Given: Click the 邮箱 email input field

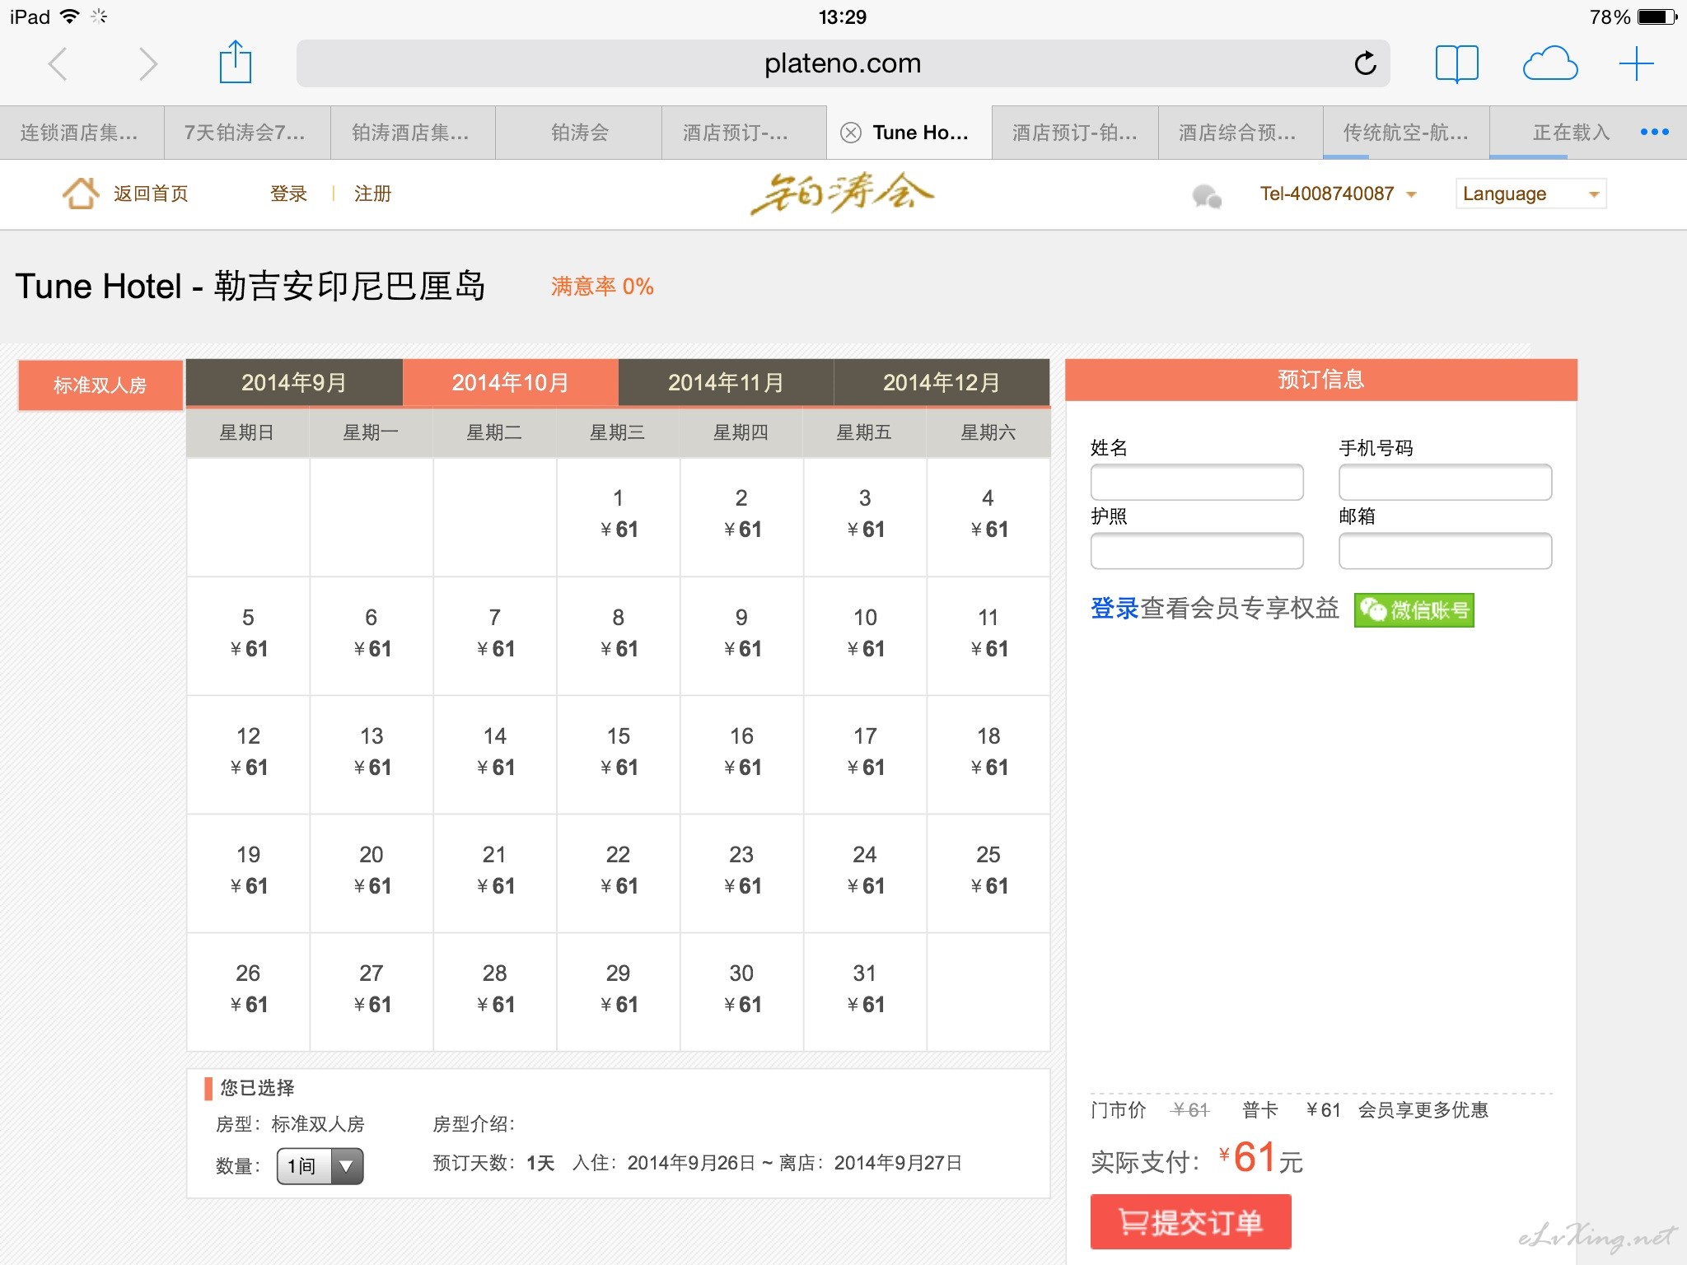Looking at the screenshot, I should coord(1446,551).
